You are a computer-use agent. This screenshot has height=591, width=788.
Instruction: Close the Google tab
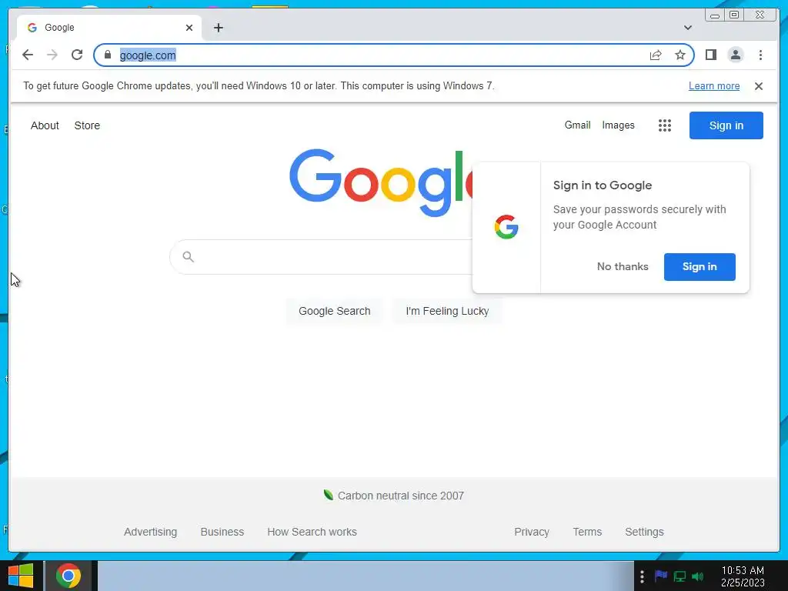[189, 28]
